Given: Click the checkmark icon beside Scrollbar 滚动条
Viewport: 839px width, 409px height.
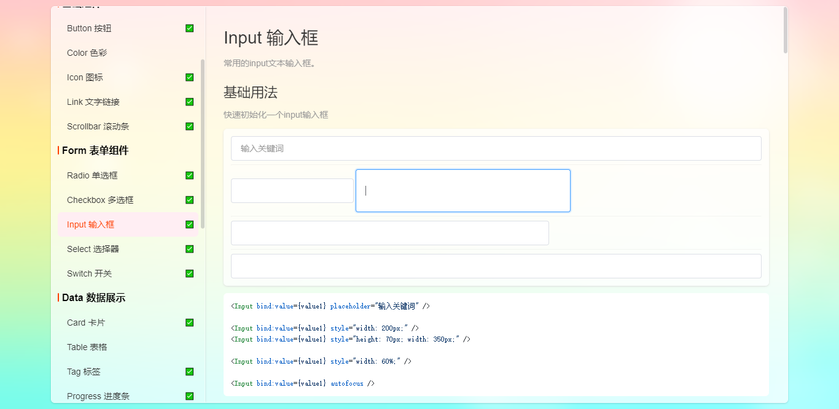Looking at the screenshot, I should tap(189, 126).
